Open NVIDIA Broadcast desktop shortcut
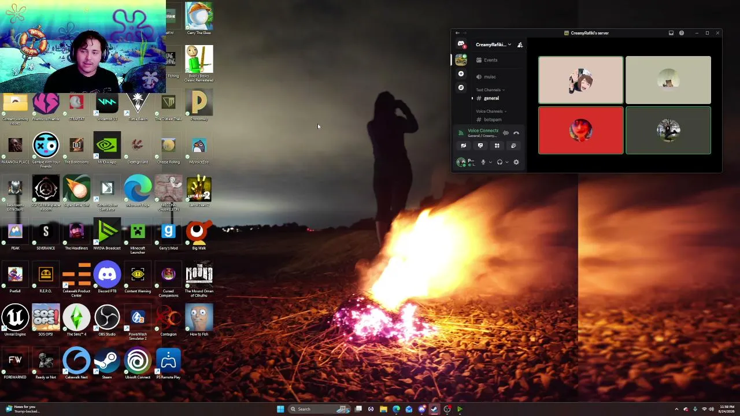Image resolution: width=740 pixels, height=416 pixels. (x=107, y=235)
